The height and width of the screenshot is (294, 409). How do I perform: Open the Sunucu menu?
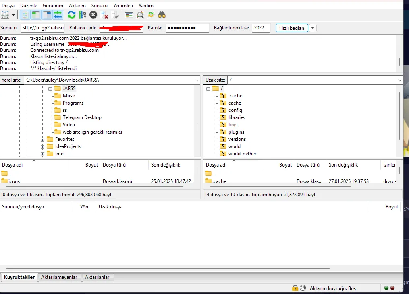pyautogui.click(x=99, y=5)
